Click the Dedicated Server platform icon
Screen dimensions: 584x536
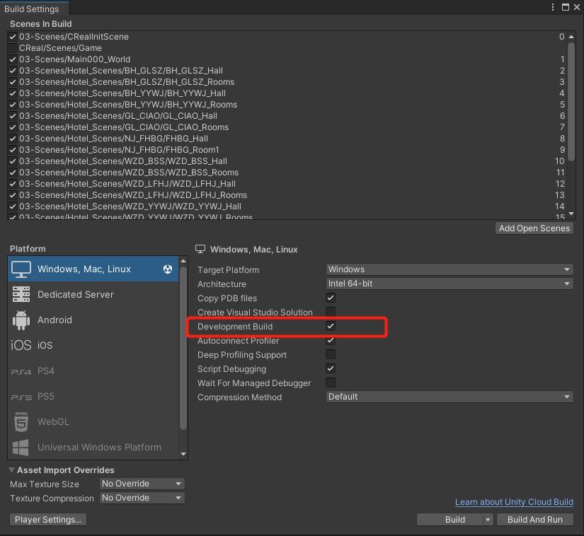(x=21, y=294)
